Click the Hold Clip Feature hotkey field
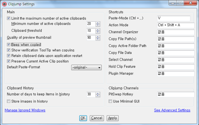This screenshot has height=125, width=199. tap(176, 67)
